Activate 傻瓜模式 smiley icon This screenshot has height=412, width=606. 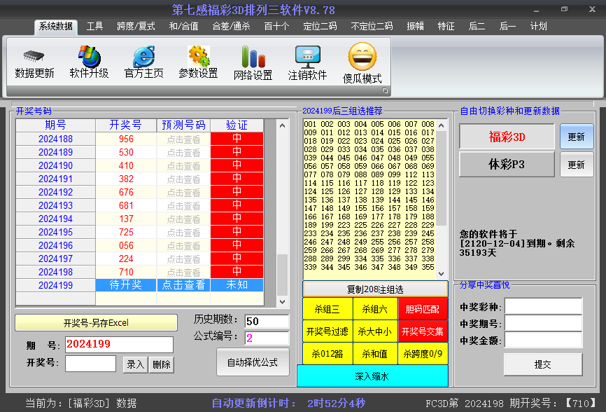pos(362,57)
